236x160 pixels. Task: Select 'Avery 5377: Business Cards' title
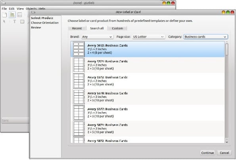point(107,109)
